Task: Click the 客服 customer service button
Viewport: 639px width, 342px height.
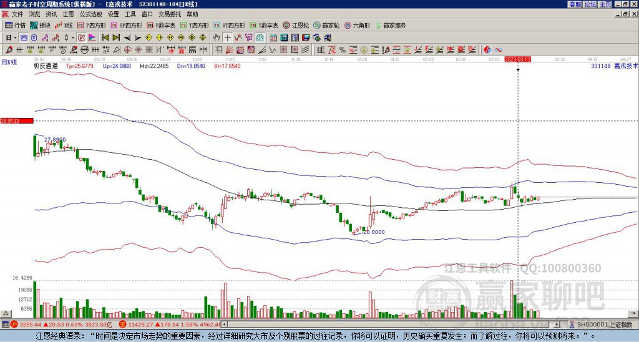Action: pos(575,4)
